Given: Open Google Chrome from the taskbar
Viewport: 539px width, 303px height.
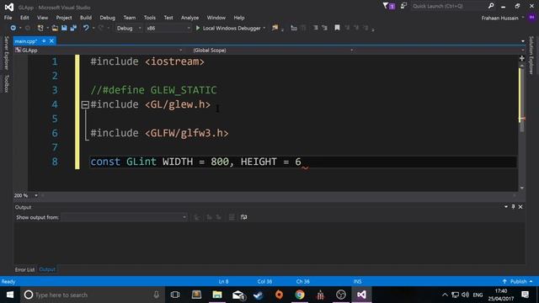Looking at the screenshot, I should coord(300,295).
